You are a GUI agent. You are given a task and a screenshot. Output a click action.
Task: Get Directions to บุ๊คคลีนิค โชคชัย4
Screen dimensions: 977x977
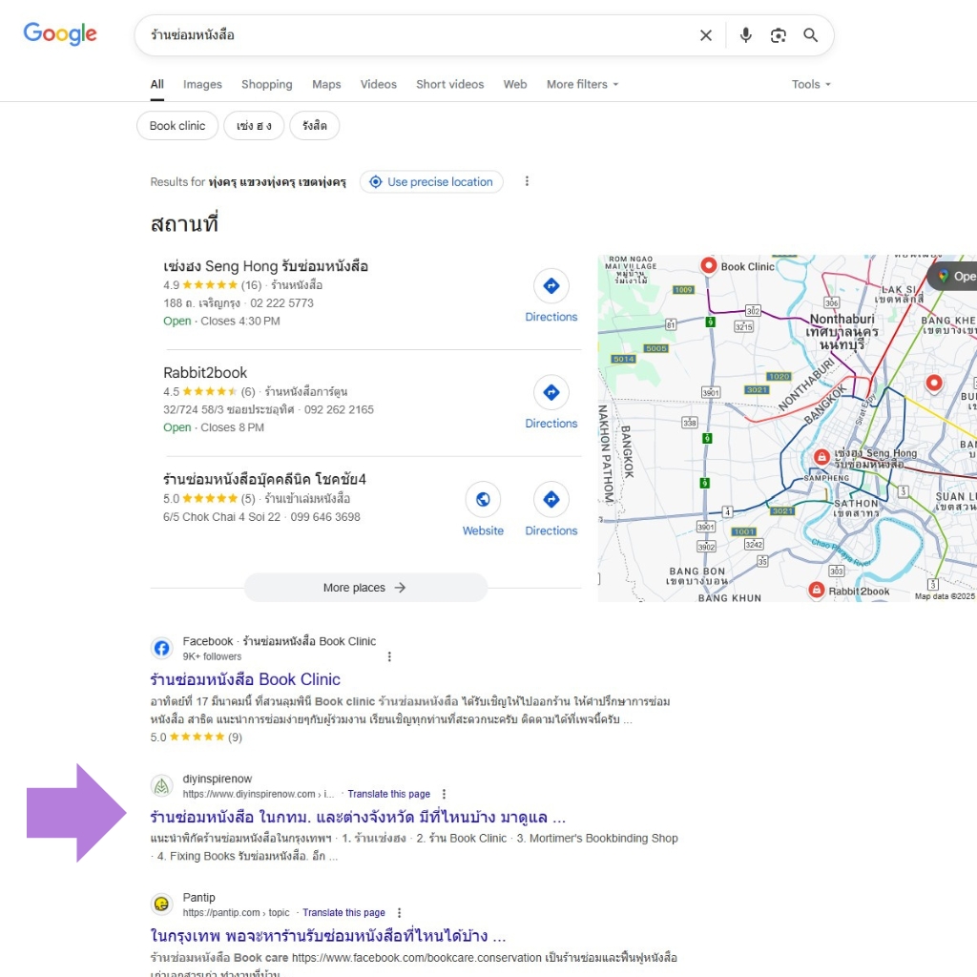tap(551, 509)
